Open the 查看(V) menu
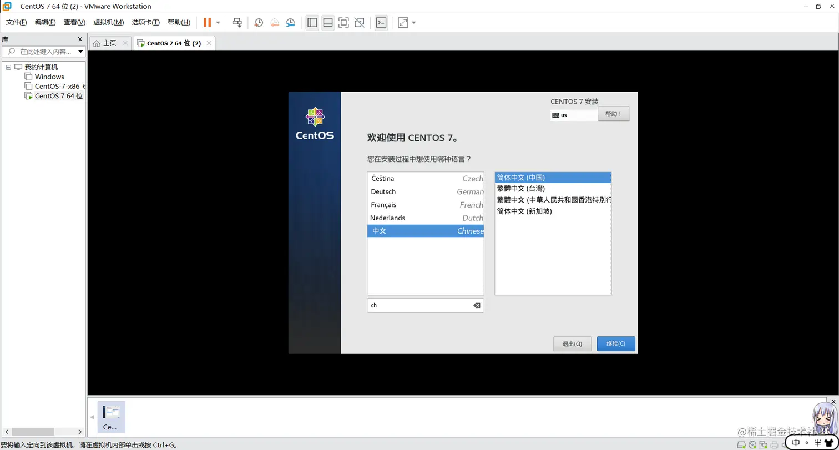Viewport: 839px width, 450px height. tap(74, 23)
